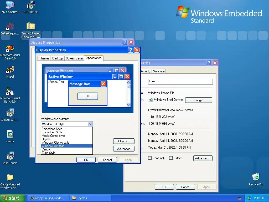Click the C:\WINDOWS\Resources\Themes location text
The image size is (269, 202).
tap(170, 110)
